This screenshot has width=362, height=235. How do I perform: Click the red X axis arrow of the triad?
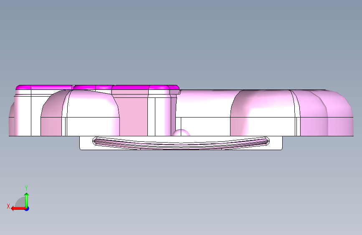pos(18,209)
